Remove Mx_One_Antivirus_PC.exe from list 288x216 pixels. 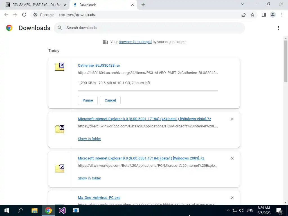[x=232, y=198]
